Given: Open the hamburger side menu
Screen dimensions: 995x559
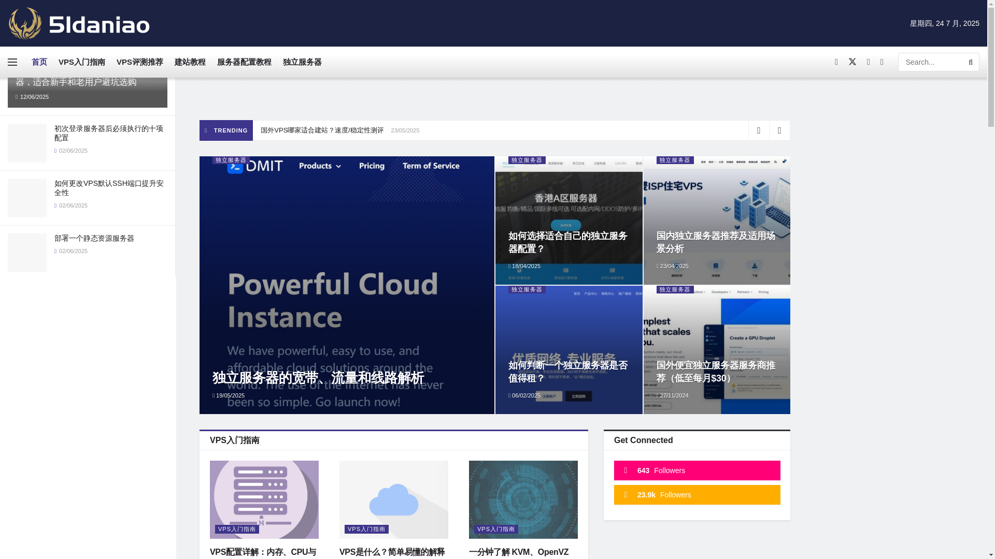Looking at the screenshot, I should click(12, 62).
